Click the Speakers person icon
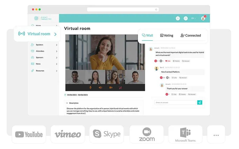This screenshot has height=149, width=239. click(32, 45)
